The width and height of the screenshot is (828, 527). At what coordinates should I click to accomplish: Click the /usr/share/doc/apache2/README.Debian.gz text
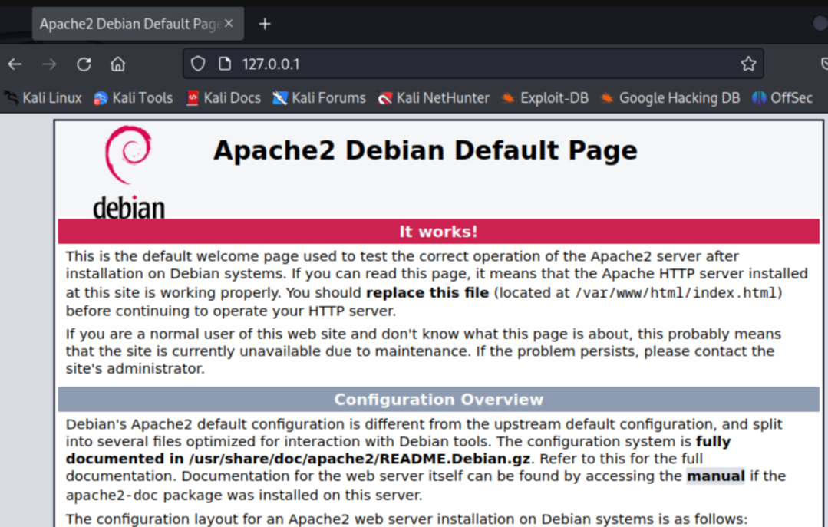360,459
